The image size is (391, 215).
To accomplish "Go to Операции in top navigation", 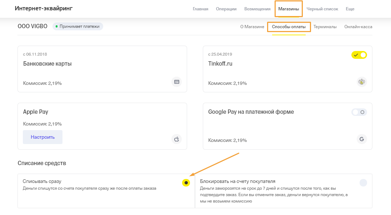I will [226, 9].
